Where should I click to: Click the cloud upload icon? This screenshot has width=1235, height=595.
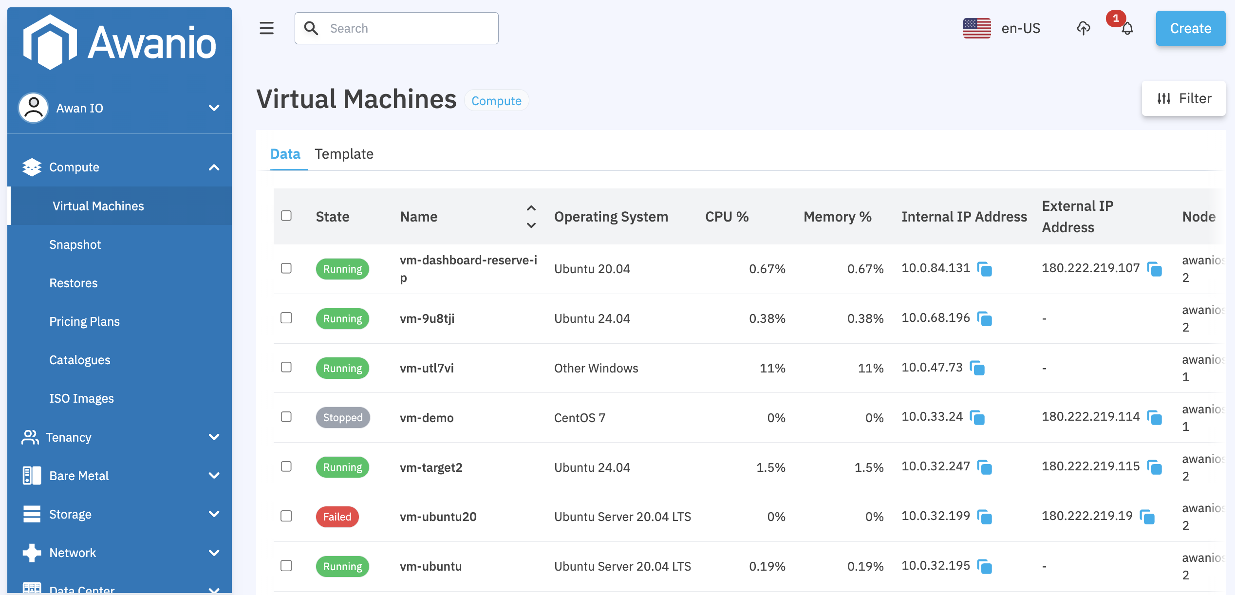coord(1083,28)
